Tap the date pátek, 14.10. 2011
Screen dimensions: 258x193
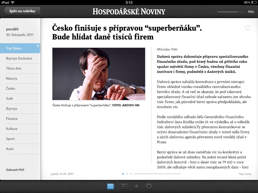62,174
